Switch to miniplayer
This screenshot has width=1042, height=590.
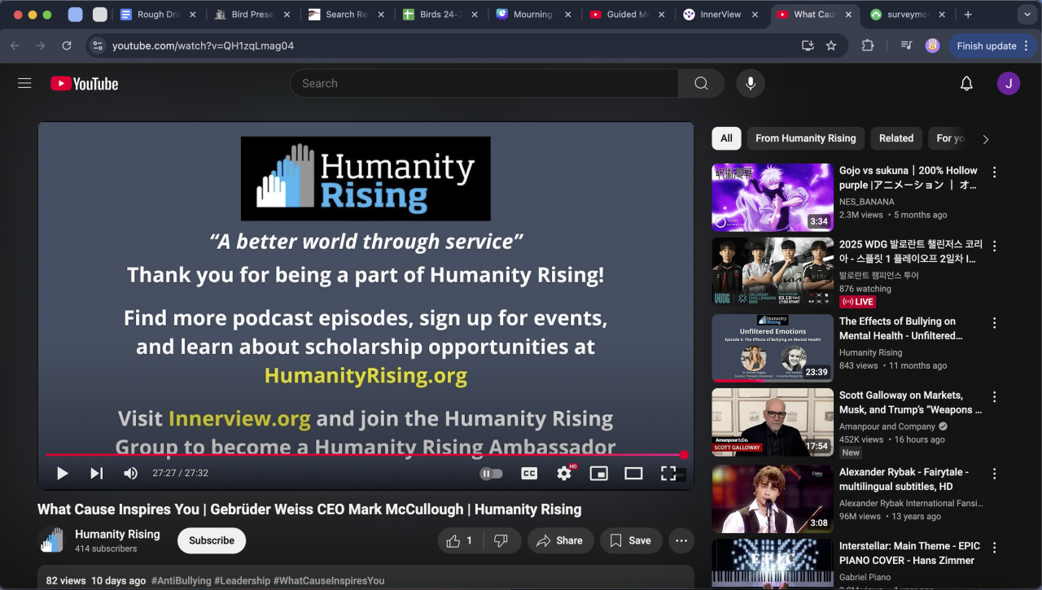click(x=599, y=473)
